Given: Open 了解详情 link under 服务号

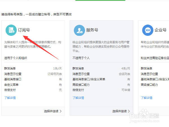Looking at the screenshot, I should click(78, 98).
